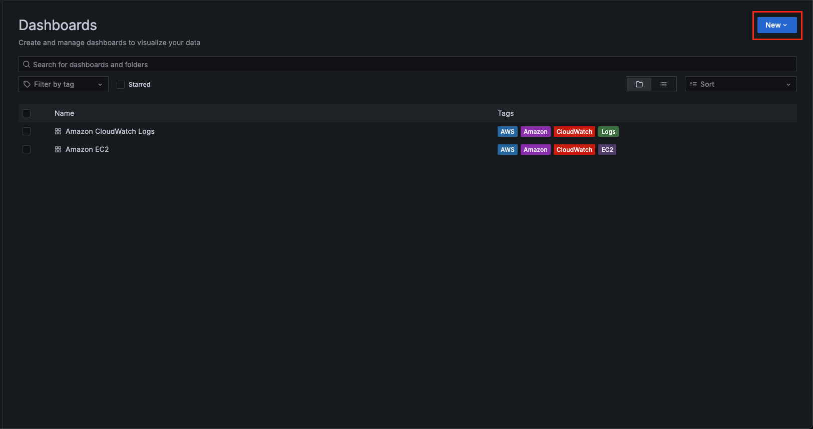Tick the select-all checkbox in header
The image size is (813, 429).
click(x=27, y=113)
